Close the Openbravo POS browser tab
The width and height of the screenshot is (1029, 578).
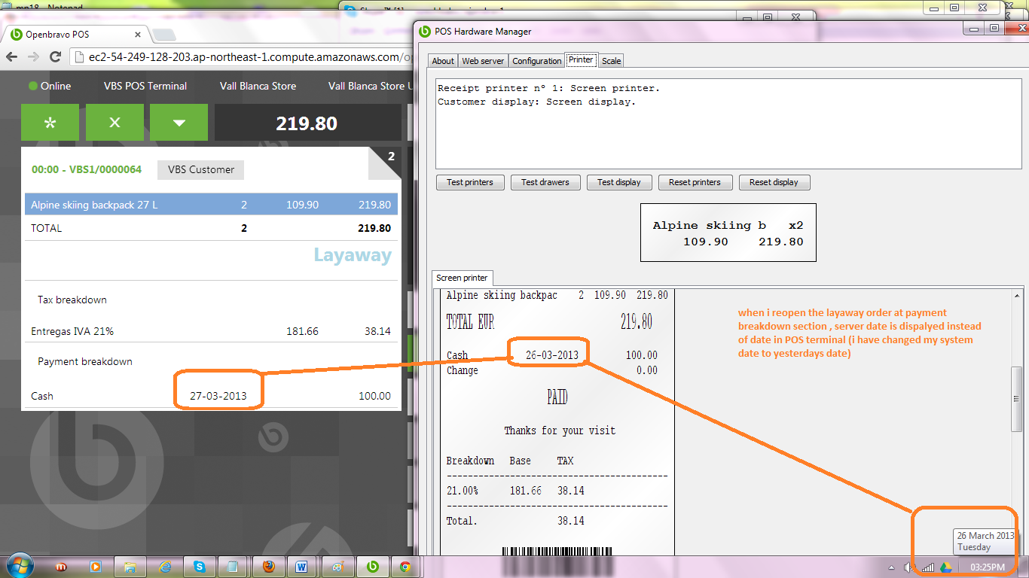tap(138, 35)
